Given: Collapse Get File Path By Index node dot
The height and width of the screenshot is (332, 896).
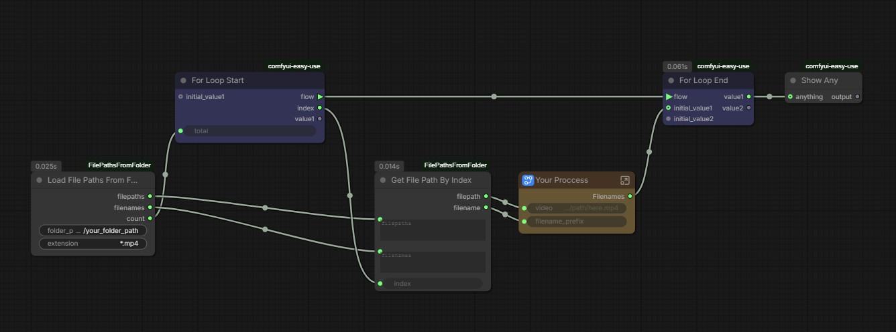Looking at the screenshot, I should pos(383,180).
